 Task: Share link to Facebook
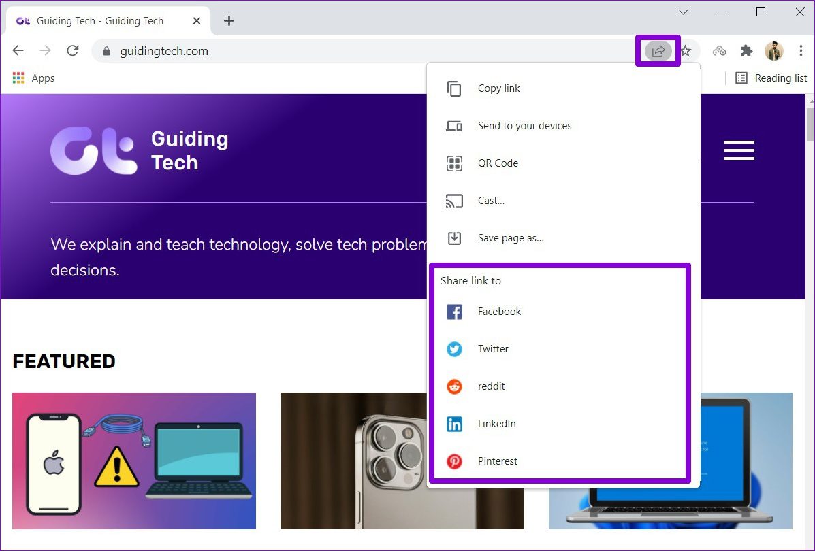click(x=499, y=312)
